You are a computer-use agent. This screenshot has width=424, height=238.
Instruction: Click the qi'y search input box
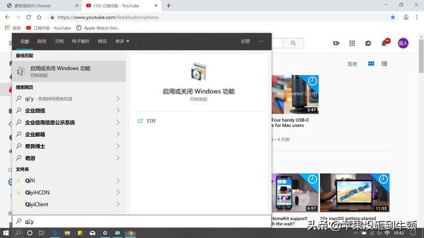pos(142,221)
